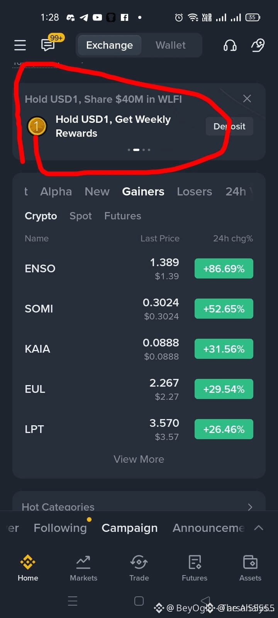Open the hamburger menu icon

pyautogui.click(x=20, y=45)
